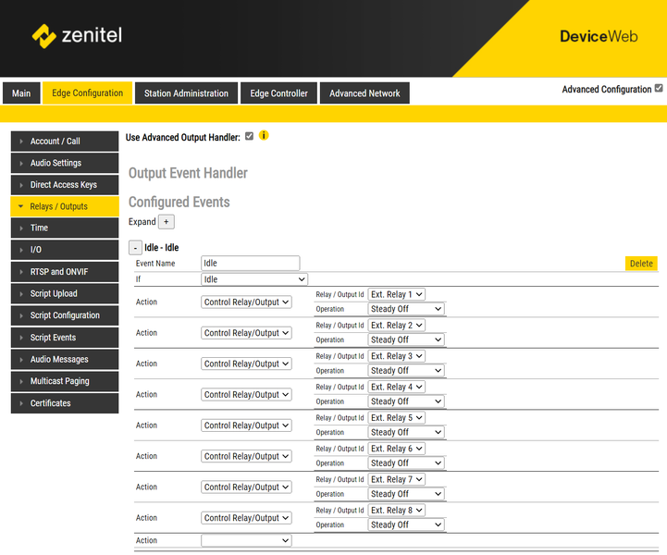Image resolution: width=667 pixels, height=555 pixels.
Task: Expand Audio Settings sidebar item
Action: coord(65,163)
